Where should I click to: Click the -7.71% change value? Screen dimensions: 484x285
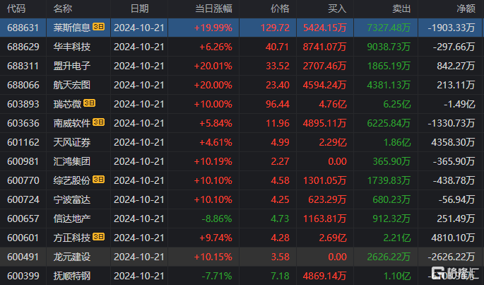tap(217, 276)
